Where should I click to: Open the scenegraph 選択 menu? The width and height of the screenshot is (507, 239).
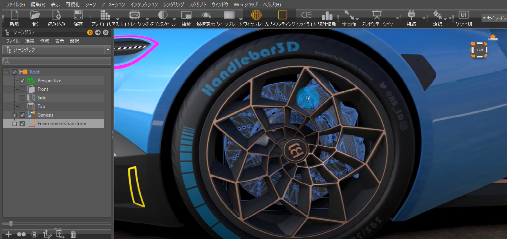point(74,41)
